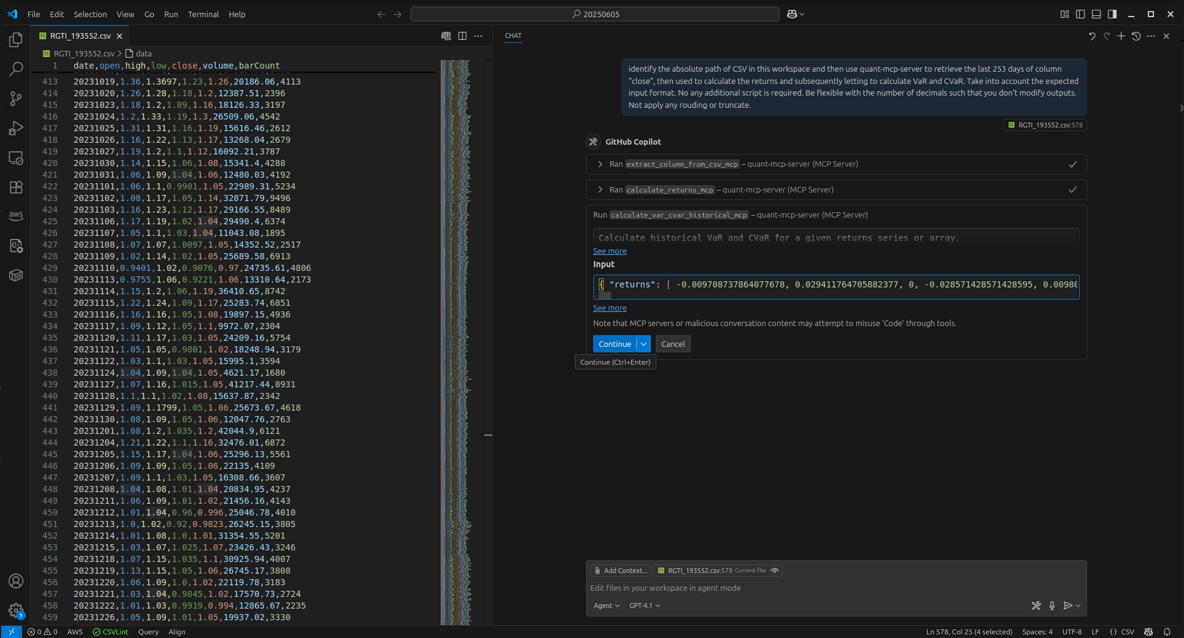This screenshot has width=1184, height=638.
Task: Open Source Control view
Action: tap(16, 99)
